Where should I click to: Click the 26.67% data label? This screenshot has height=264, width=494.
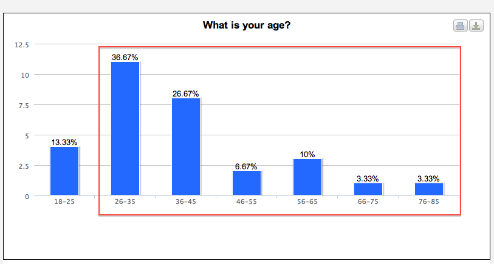point(185,94)
